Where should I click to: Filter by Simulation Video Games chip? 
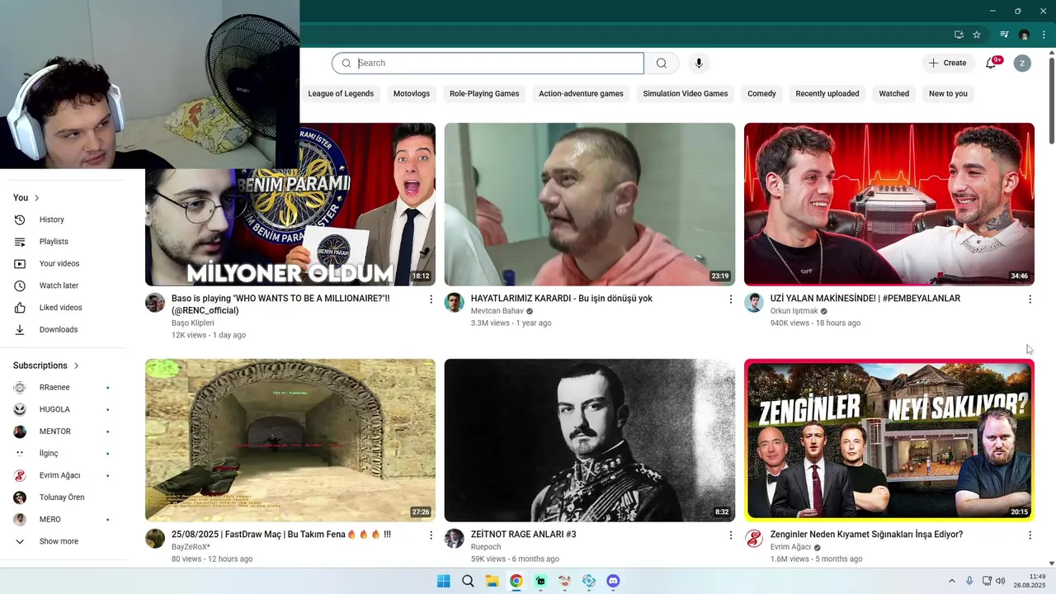click(x=686, y=93)
